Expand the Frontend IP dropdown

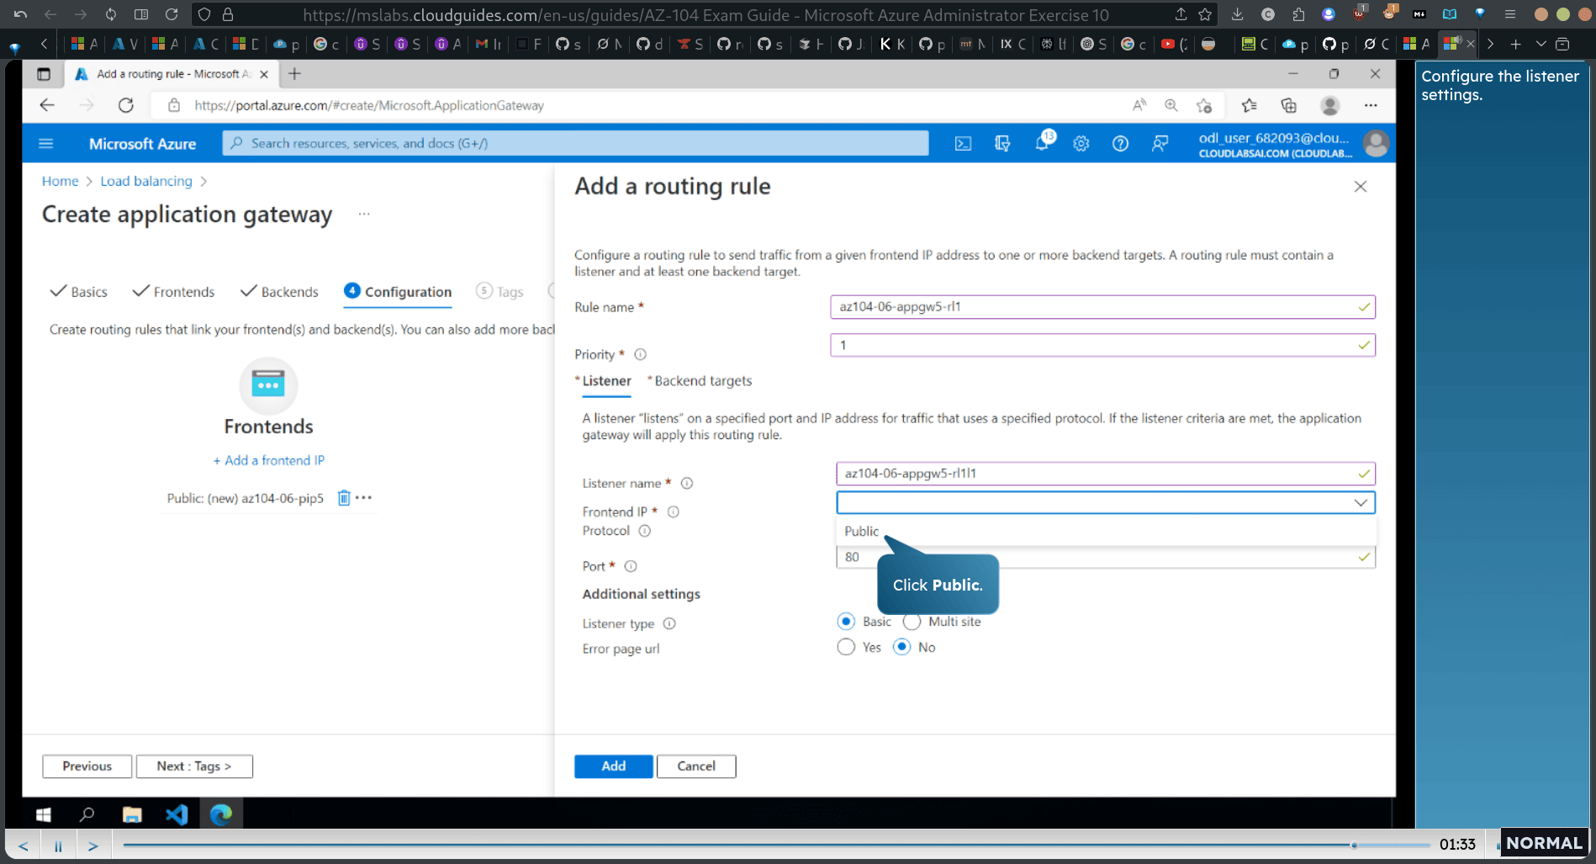pos(1106,502)
